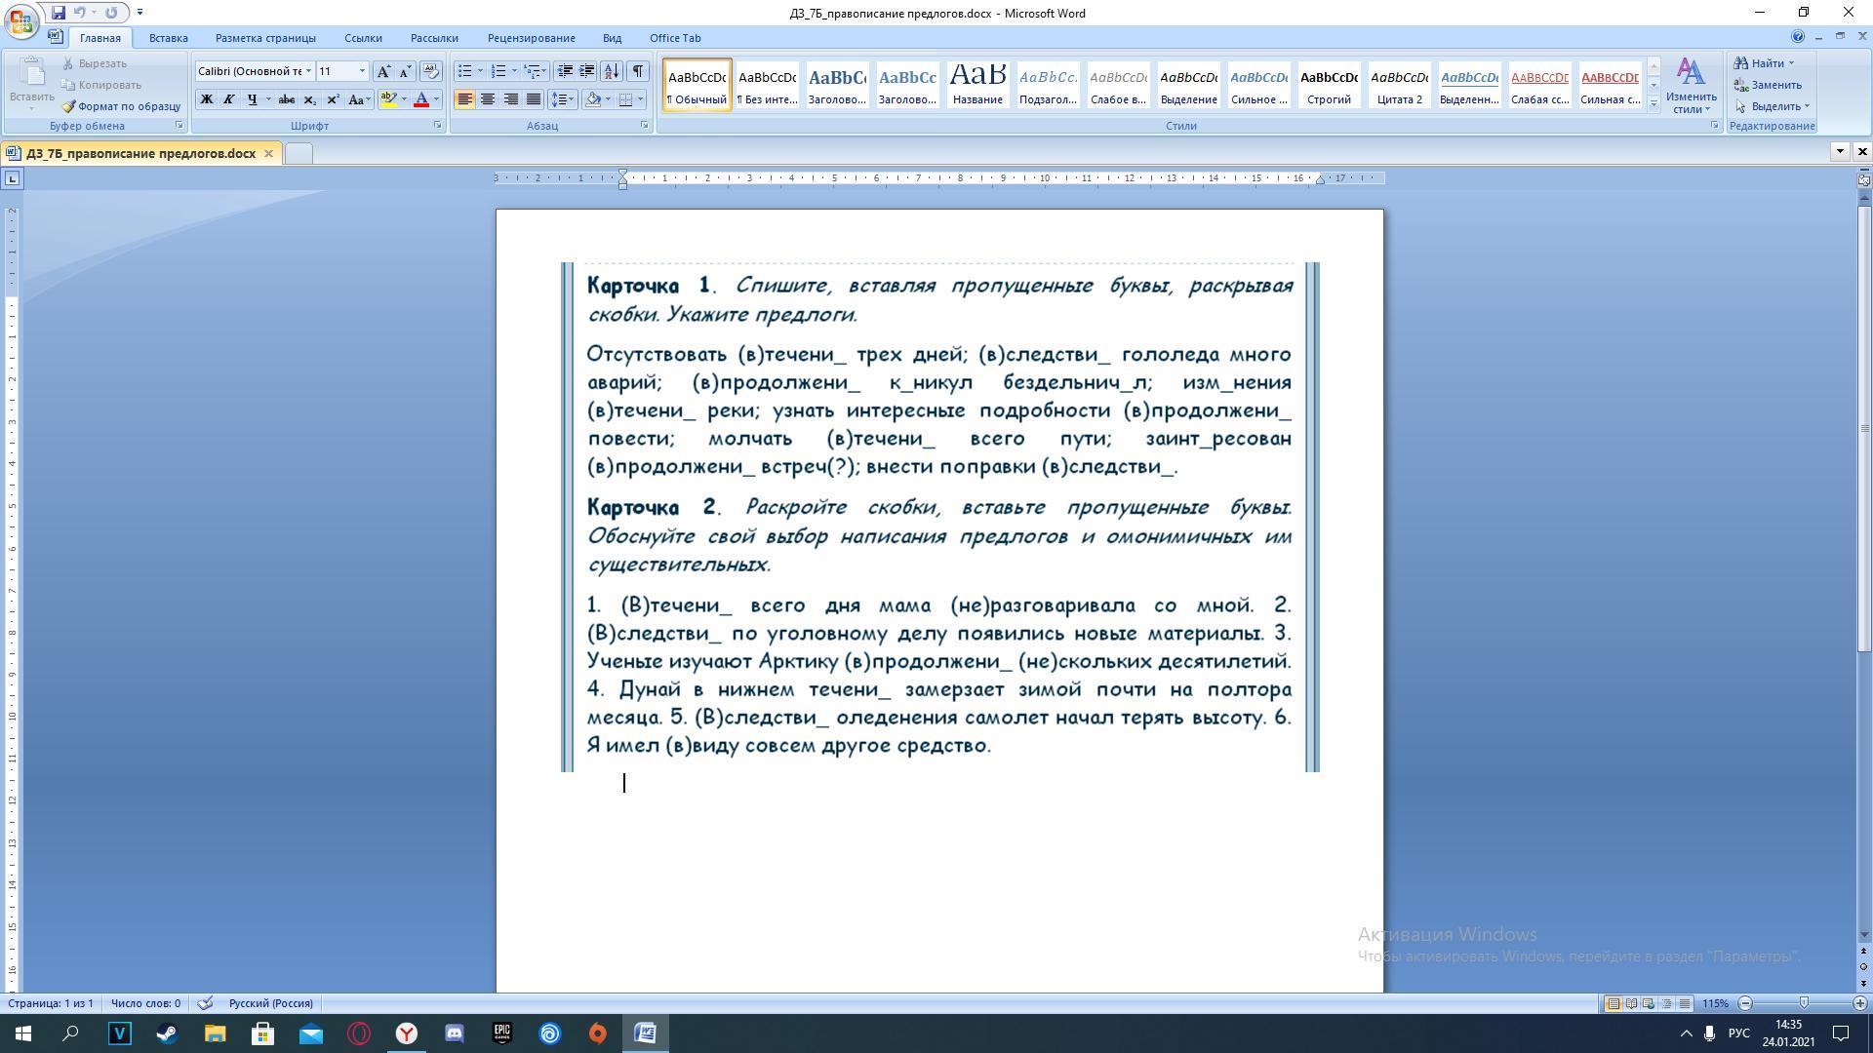The image size is (1873, 1053).
Task: Open File Explorer from taskbar
Action: [x=215, y=1033]
